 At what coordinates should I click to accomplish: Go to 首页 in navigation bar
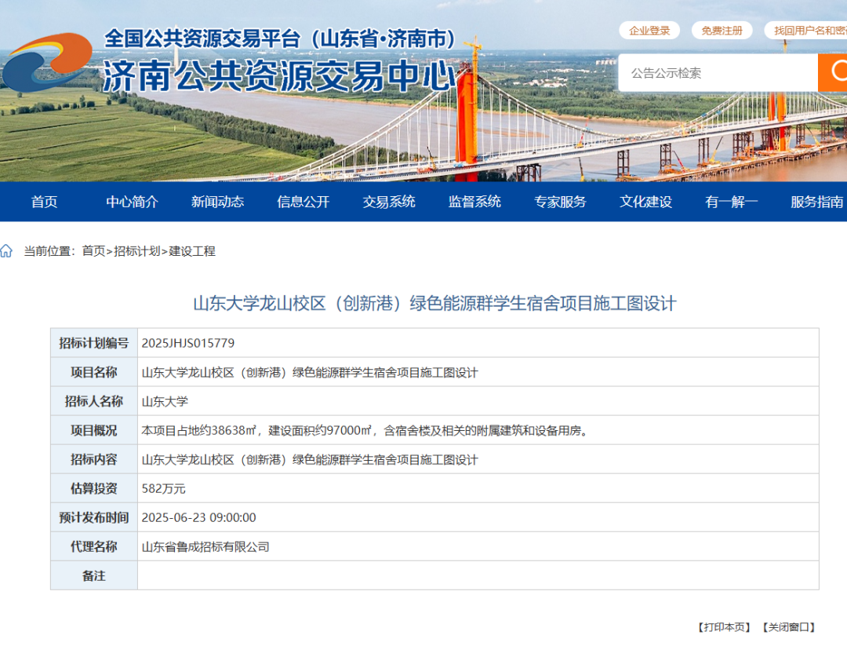pyautogui.click(x=44, y=202)
